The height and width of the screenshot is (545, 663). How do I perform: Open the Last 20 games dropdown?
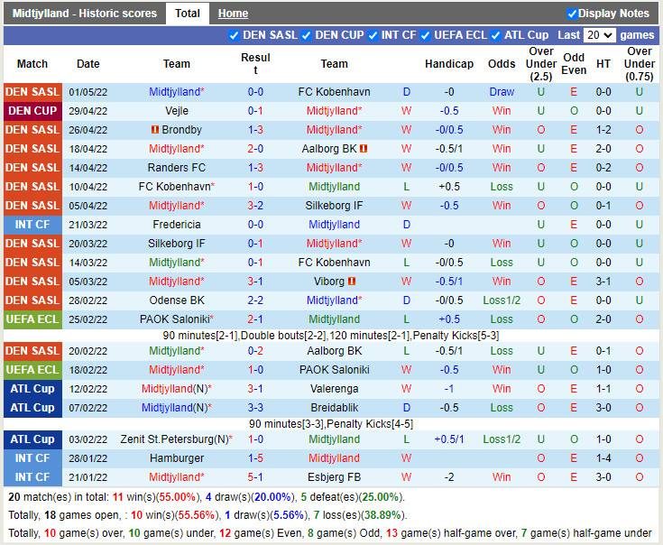pyautogui.click(x=599, y=35)
